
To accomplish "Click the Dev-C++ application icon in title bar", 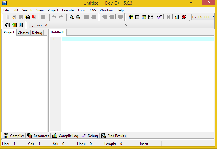I will 4,3.
